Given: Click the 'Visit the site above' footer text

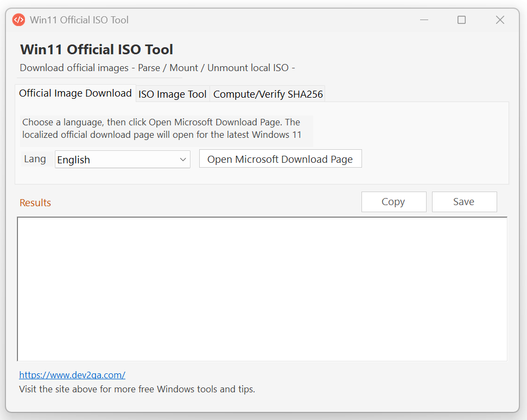Looking at the screenshot, I should [x=137, y=389].
